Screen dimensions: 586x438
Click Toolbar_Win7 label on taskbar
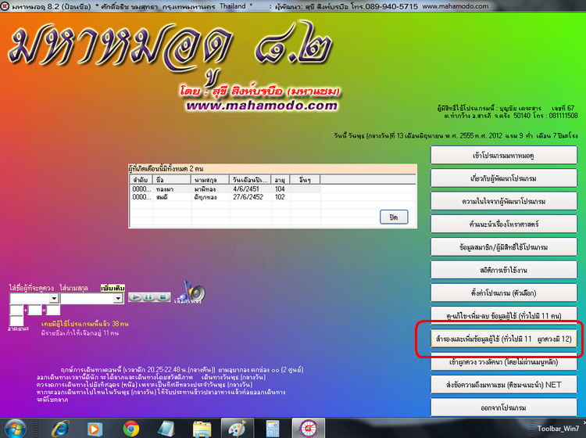[x=558, y=429]
